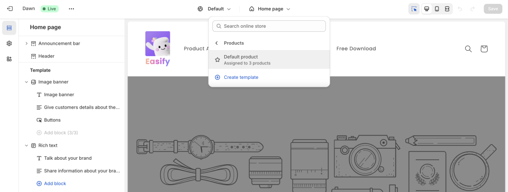Select the Default product template
Screen dimensions: 508x192
pos(269,60)
